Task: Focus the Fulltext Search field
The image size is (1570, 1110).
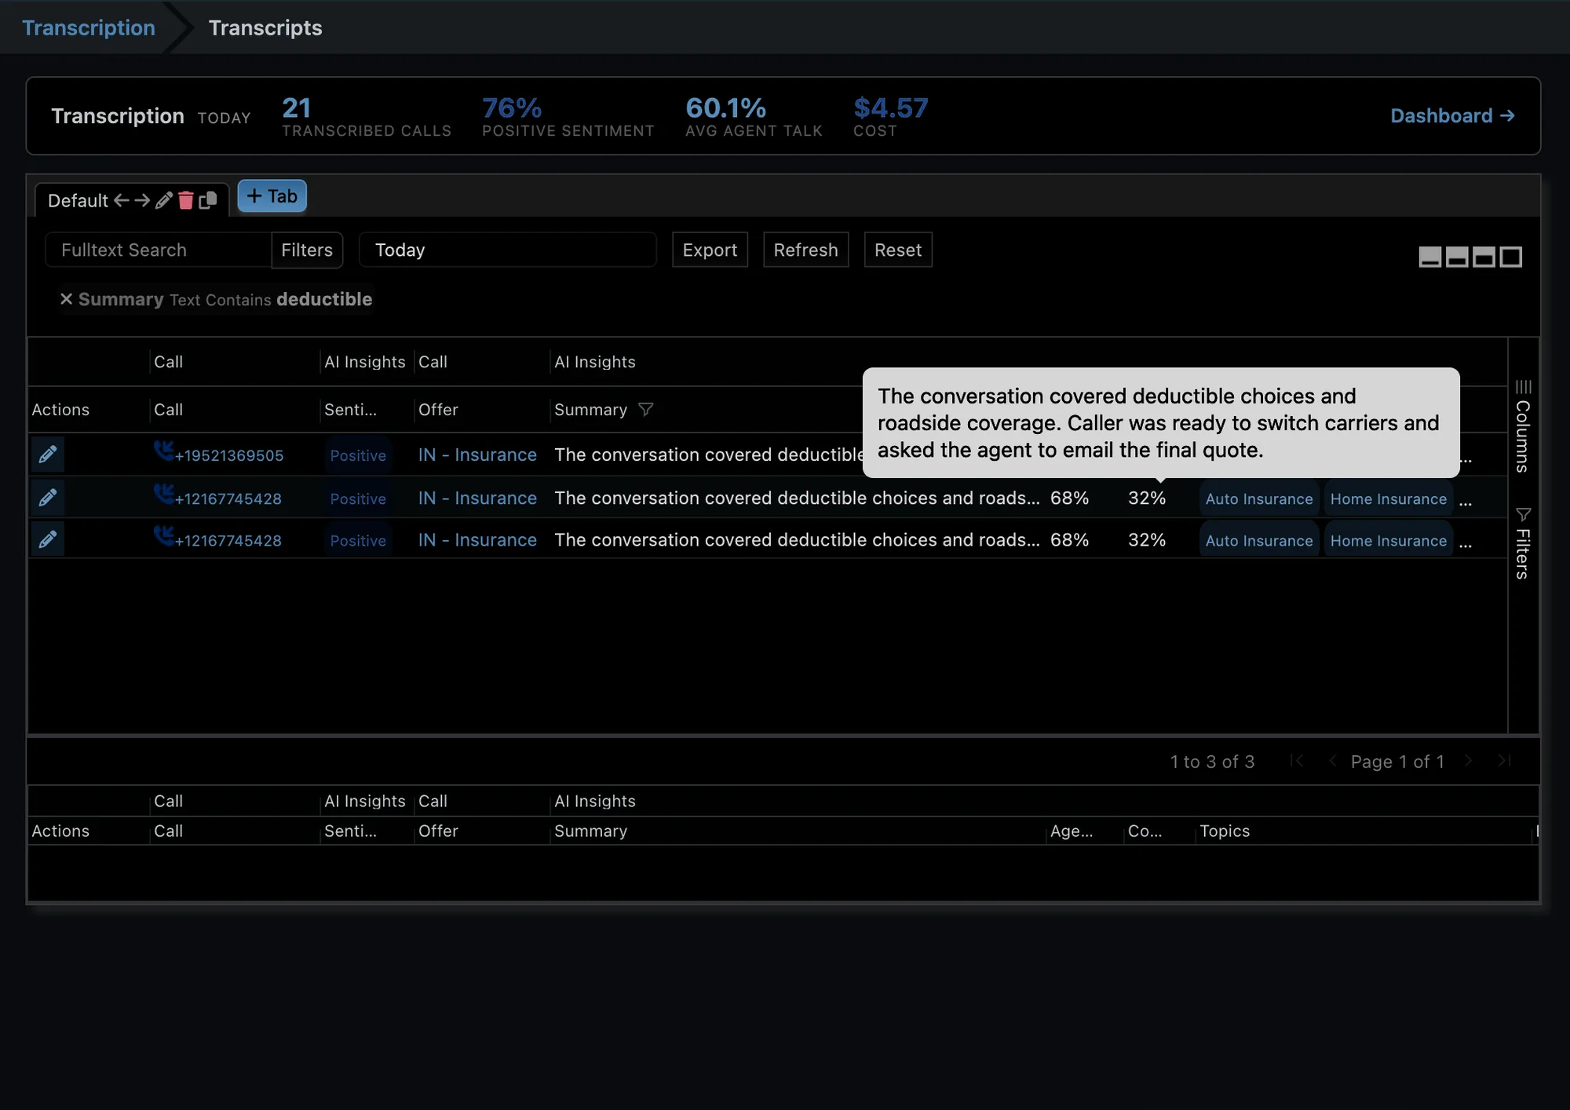Action: [159, 250]
